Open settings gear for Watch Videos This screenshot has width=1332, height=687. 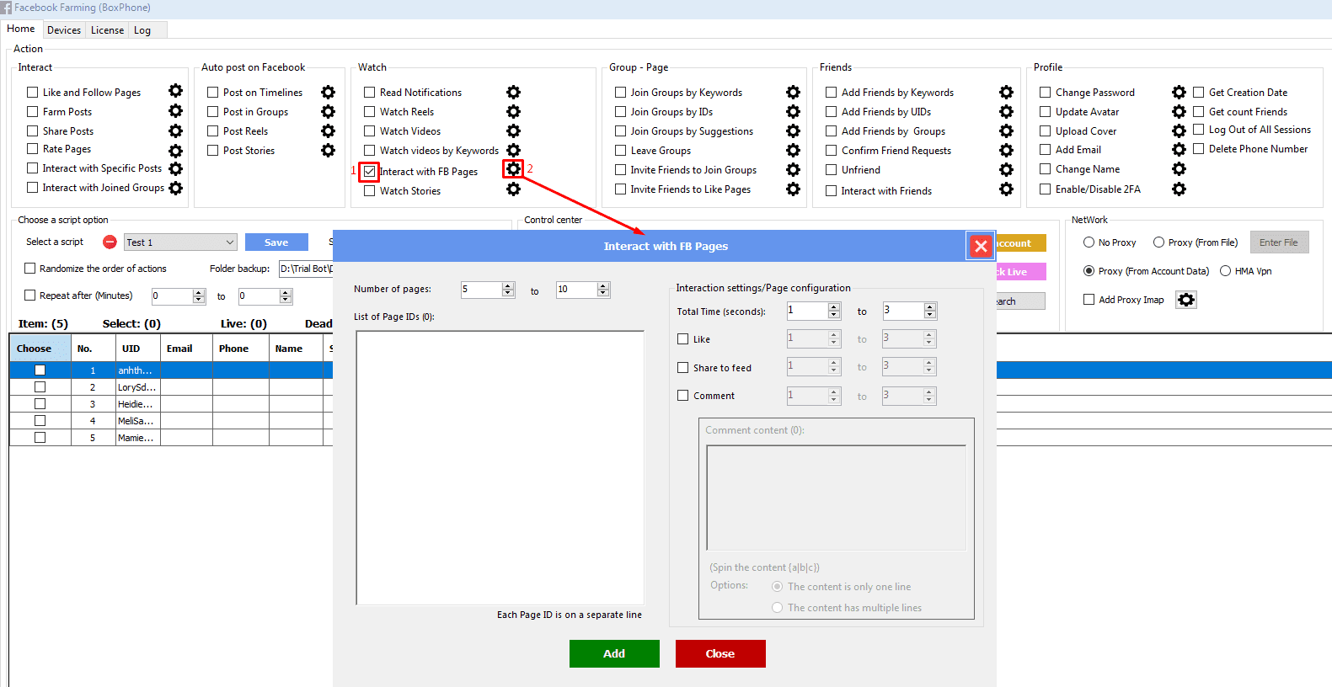(513, 130)
